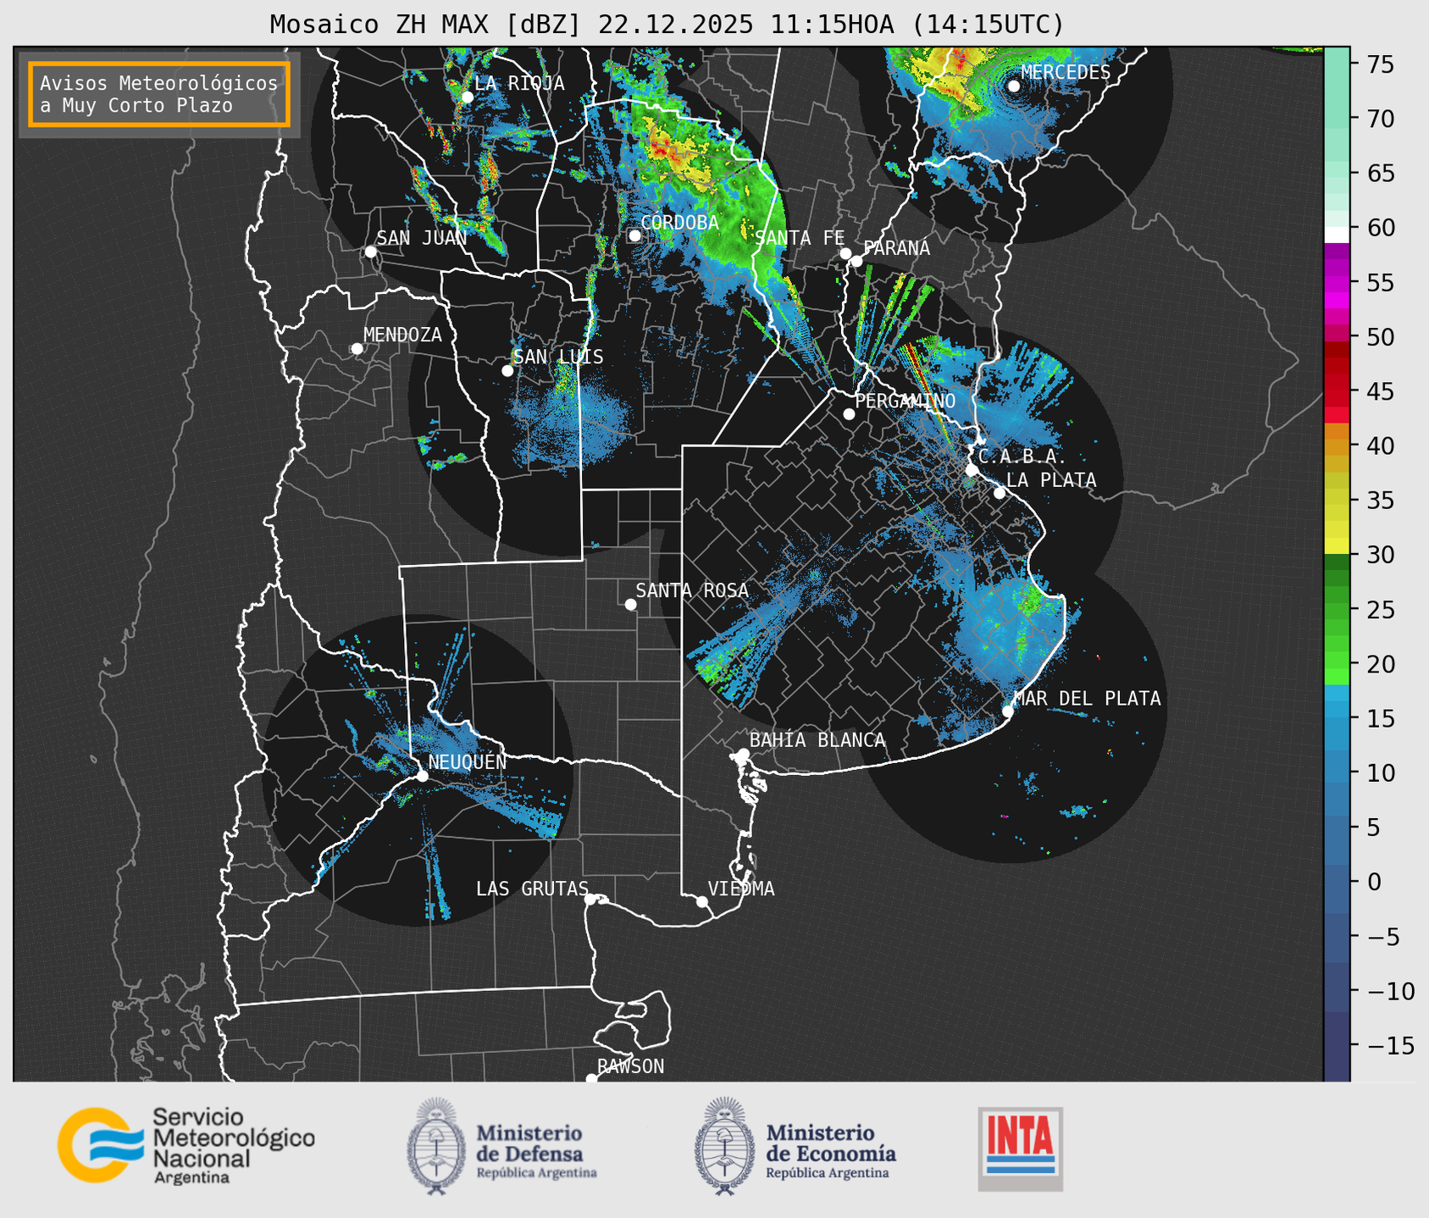
Task: Click the 75 dBZ mint color on scale
Action: tap(1337, 64)
